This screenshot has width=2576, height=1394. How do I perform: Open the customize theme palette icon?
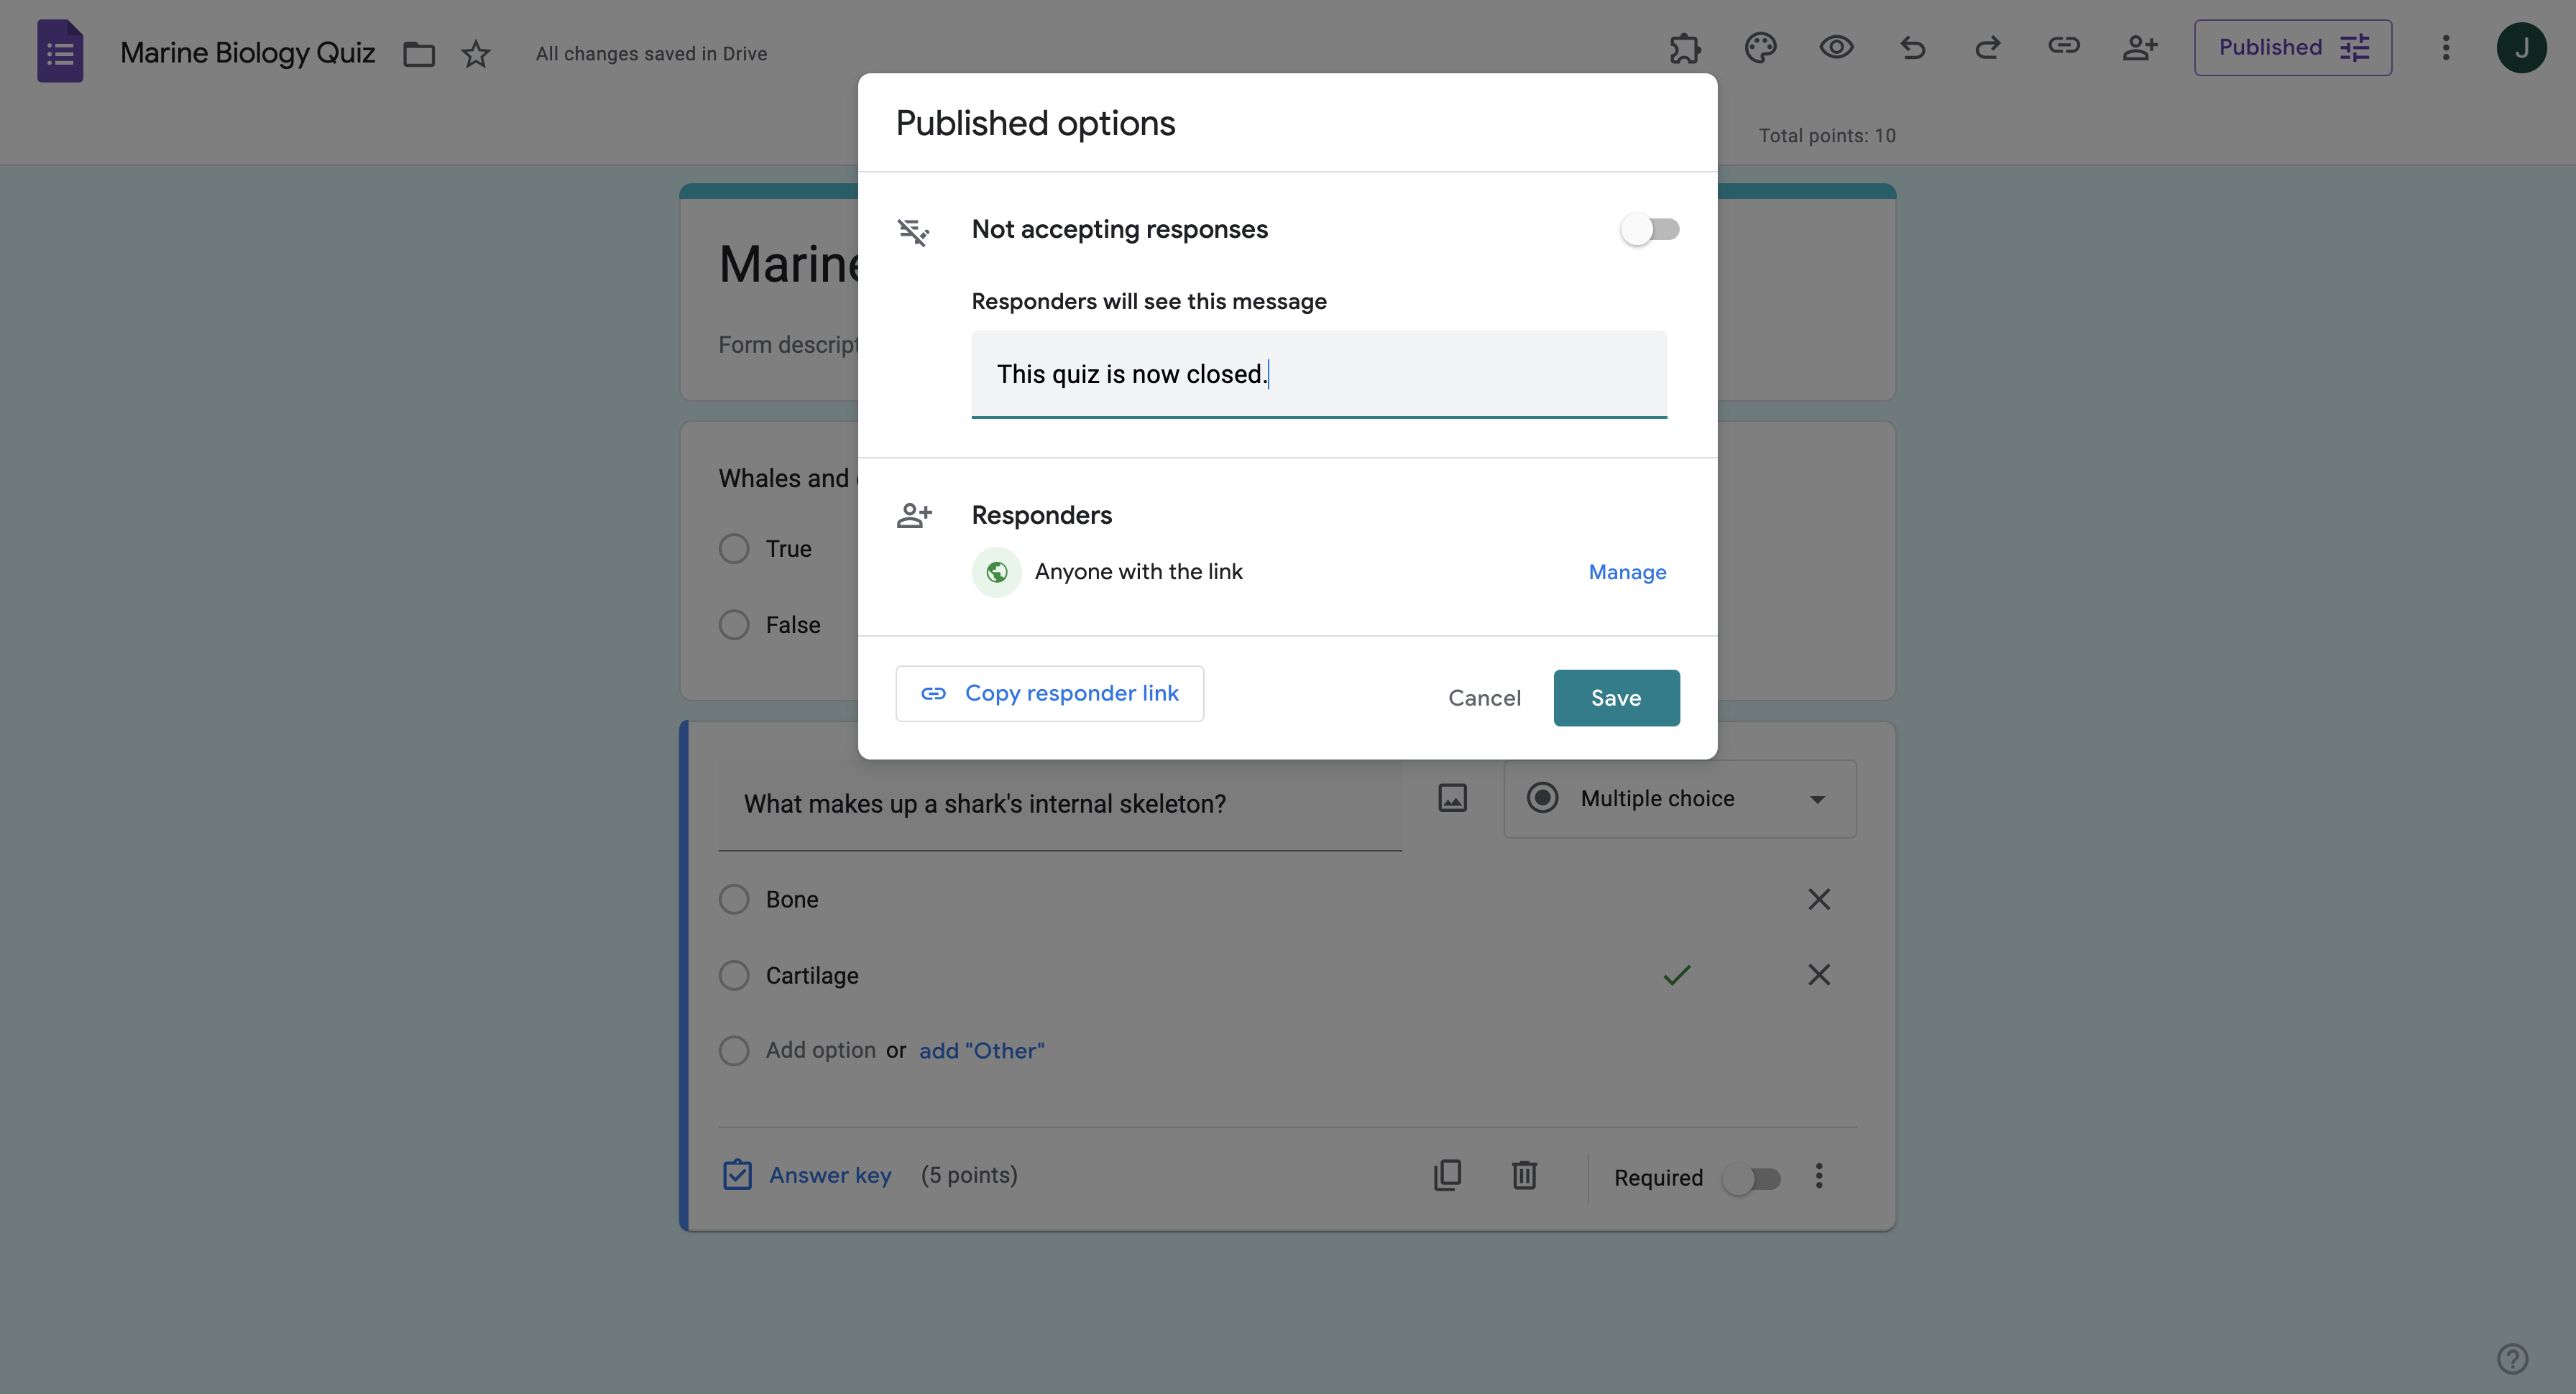point(1760,48)
